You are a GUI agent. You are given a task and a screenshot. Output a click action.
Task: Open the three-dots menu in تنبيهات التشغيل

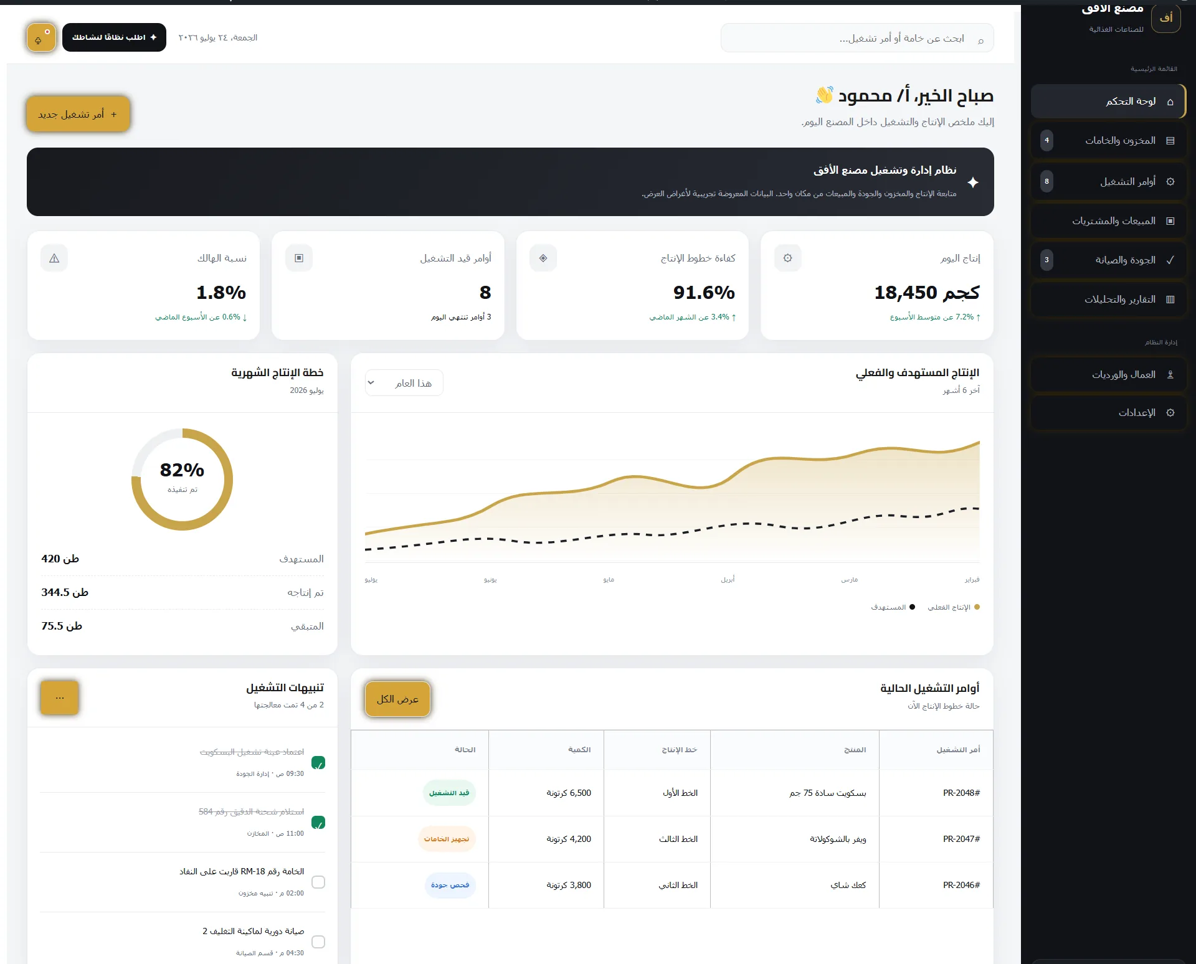60,697
